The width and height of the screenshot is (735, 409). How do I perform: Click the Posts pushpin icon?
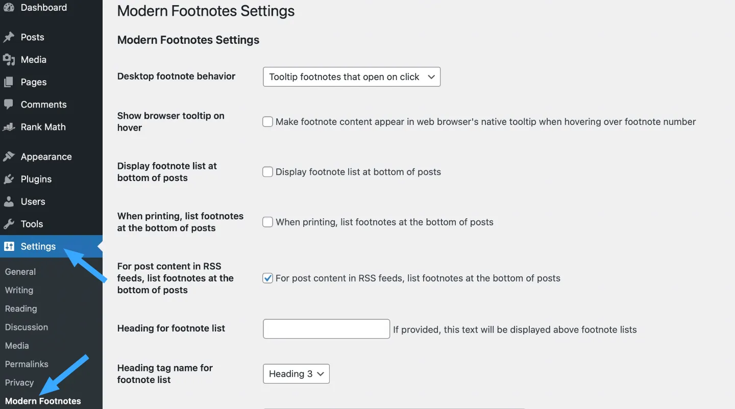(x=9, y=37)
